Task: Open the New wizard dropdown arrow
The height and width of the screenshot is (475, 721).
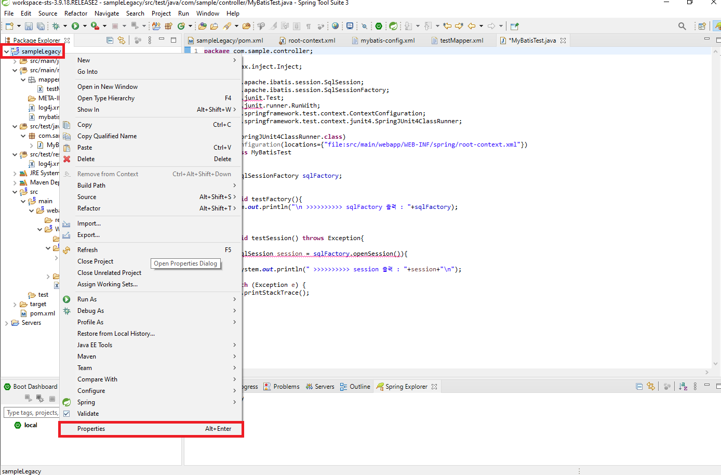Action: tap(19, 26)
